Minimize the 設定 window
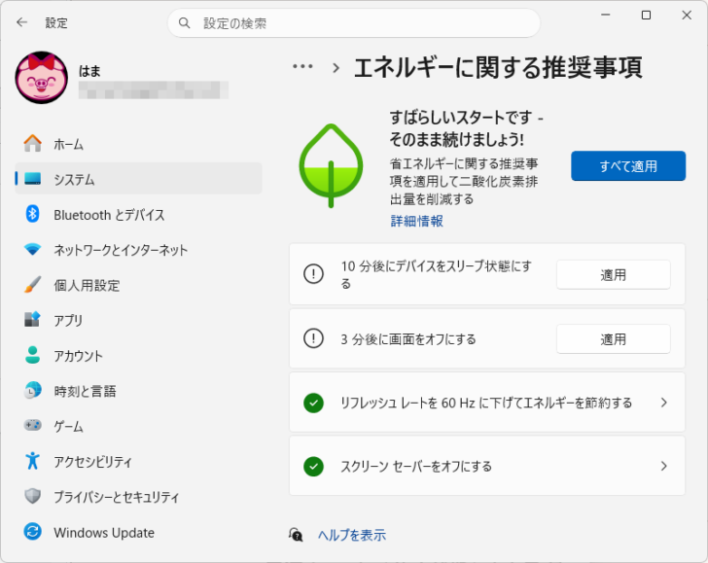 [606, 15]
